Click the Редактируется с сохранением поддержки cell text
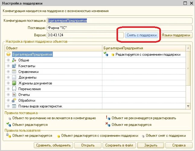 148,54
